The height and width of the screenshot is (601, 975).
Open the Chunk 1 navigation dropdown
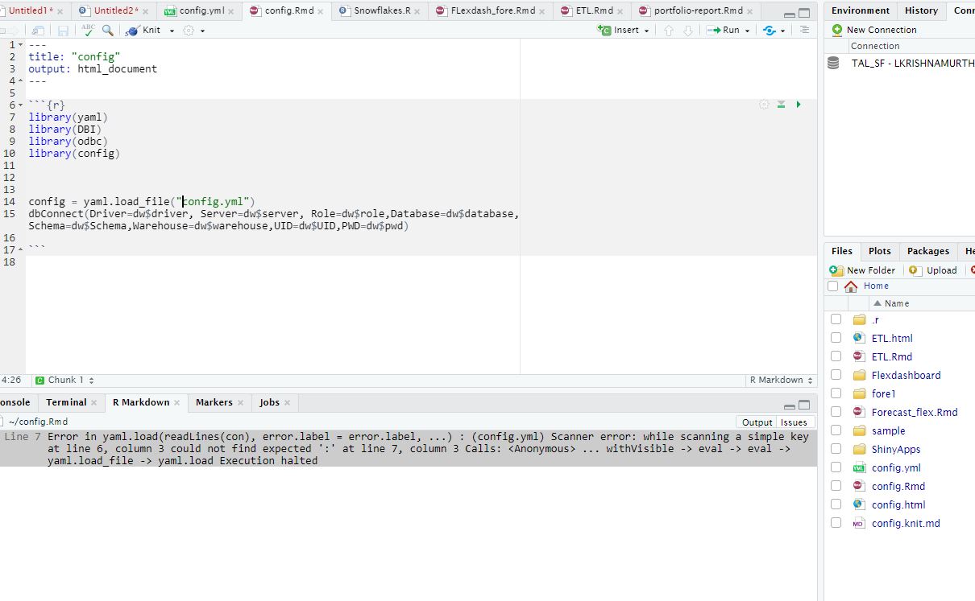68,379
